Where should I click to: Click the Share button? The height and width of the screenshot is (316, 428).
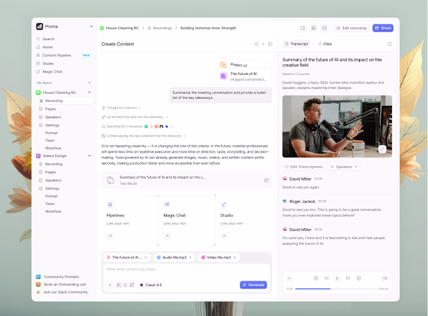pyautogui.click(x=383, y=28)
